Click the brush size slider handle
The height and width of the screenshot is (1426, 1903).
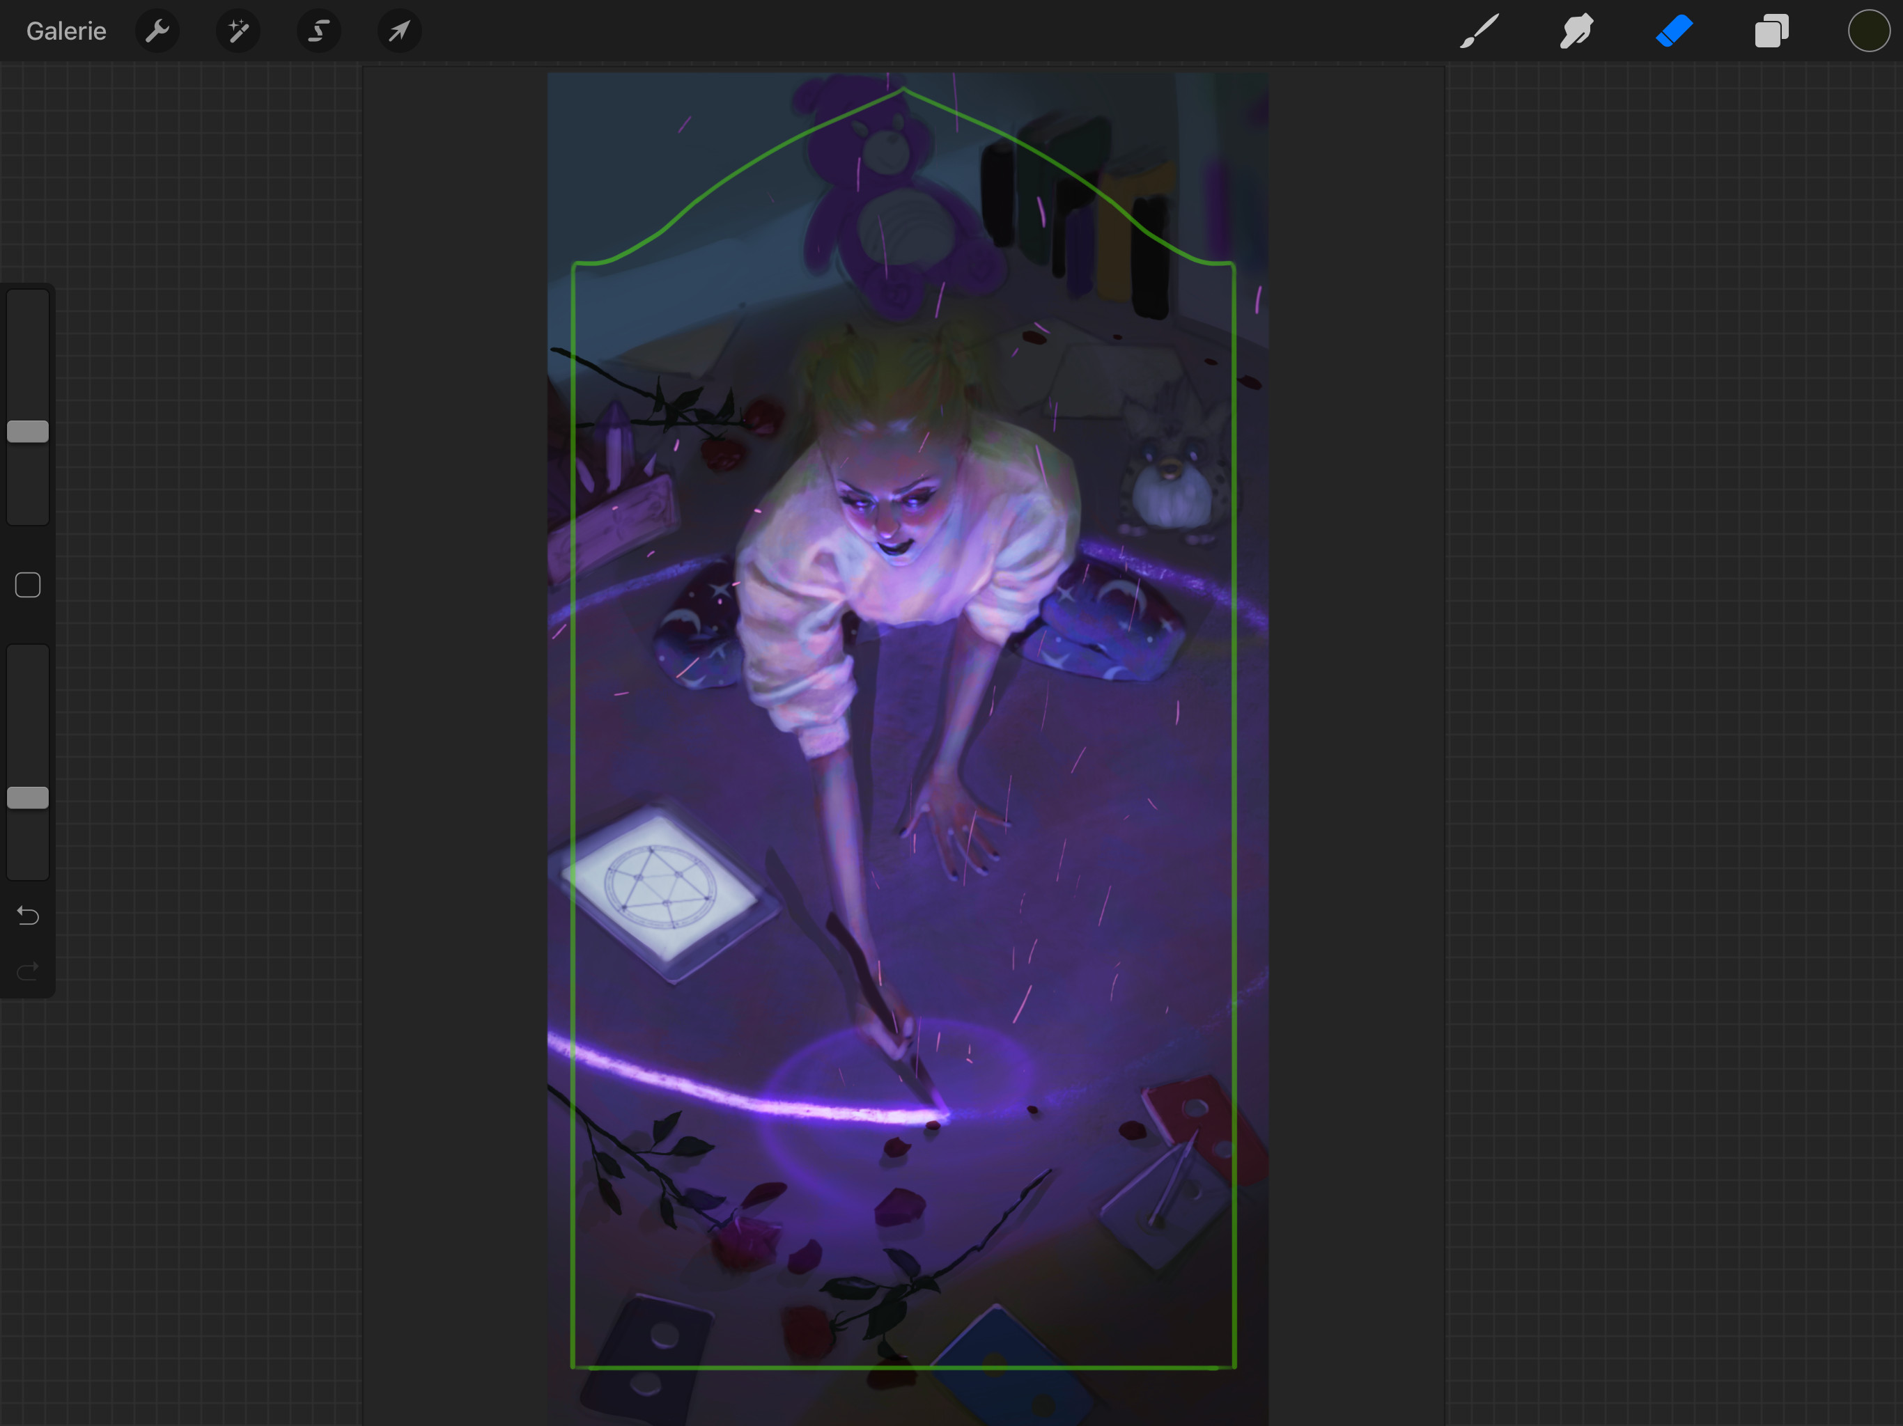point(28,432)
